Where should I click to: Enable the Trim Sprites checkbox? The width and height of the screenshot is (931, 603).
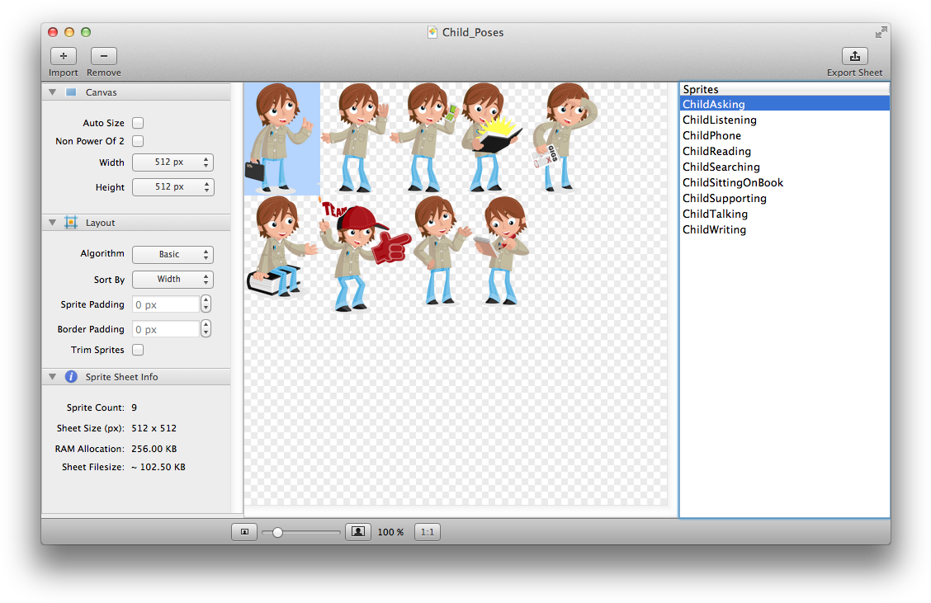[138, 350]
